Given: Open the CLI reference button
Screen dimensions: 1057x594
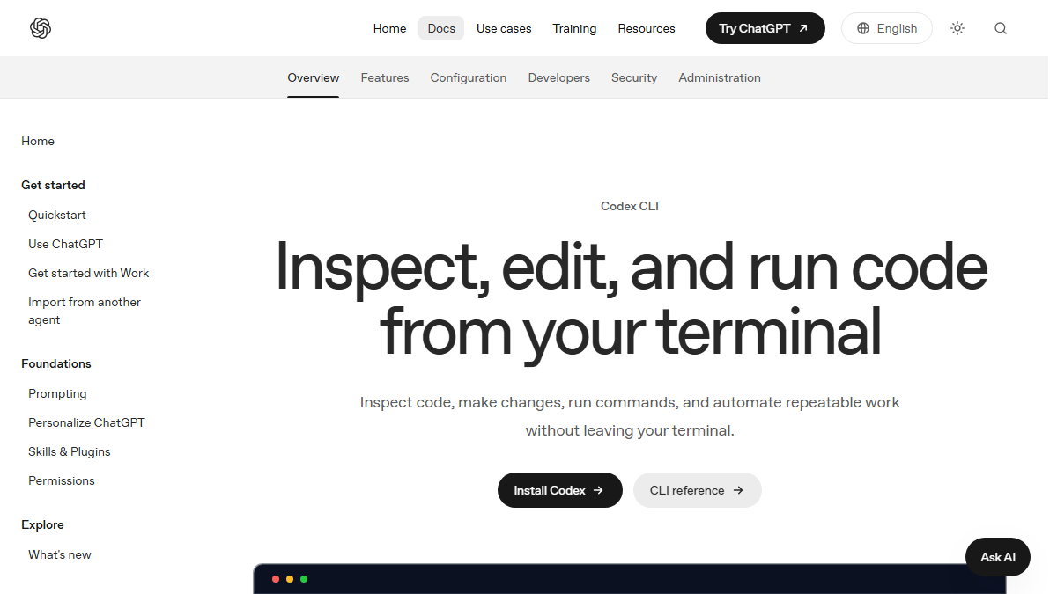Looking at the screenshot, I should pyautogui.click(x=698, y=490).
